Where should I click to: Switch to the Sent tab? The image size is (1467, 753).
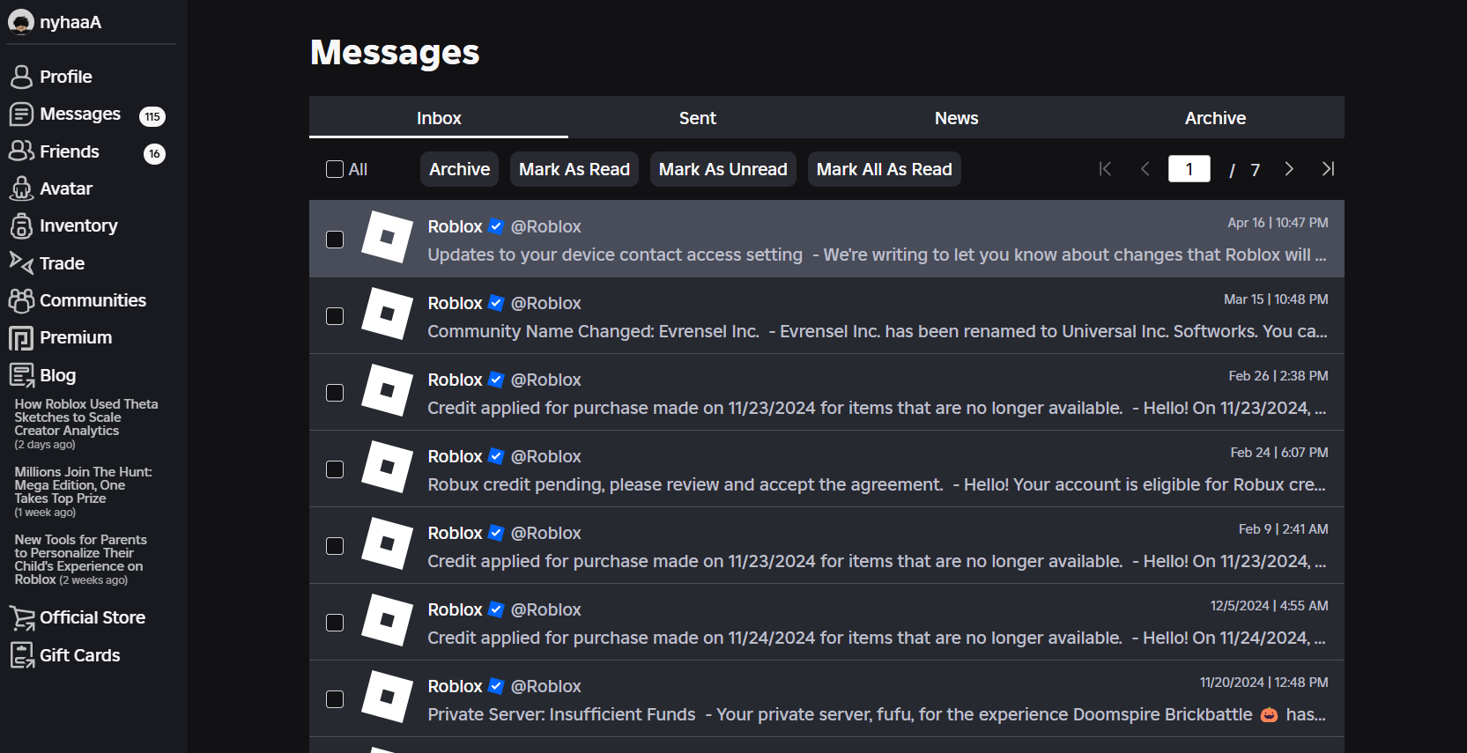point(698,118)
